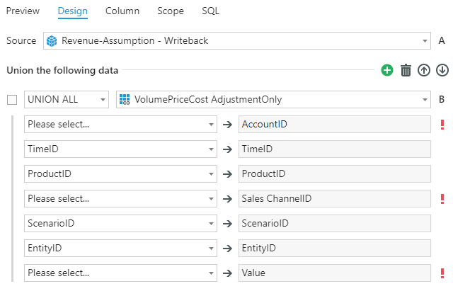Open the Source dropdown
Viewport: 453px width, 291px height.
click(x=236, y=40)
